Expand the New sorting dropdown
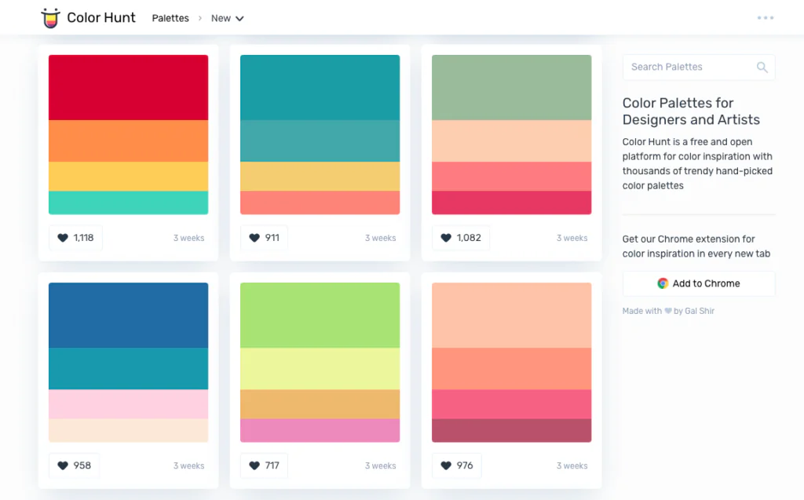The image size is (804, 500). point(228,18)
